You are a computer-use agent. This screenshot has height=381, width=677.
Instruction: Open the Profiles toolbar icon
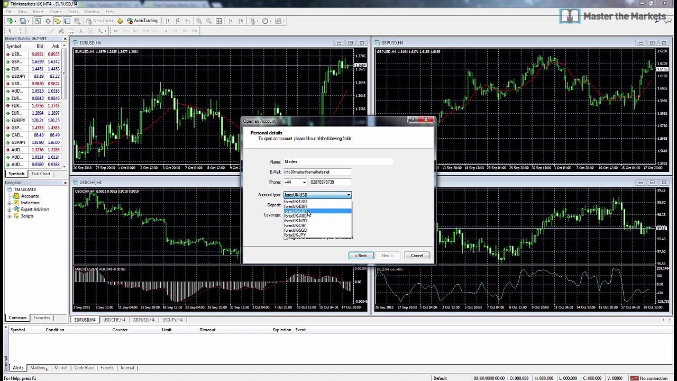click(23, 21)
